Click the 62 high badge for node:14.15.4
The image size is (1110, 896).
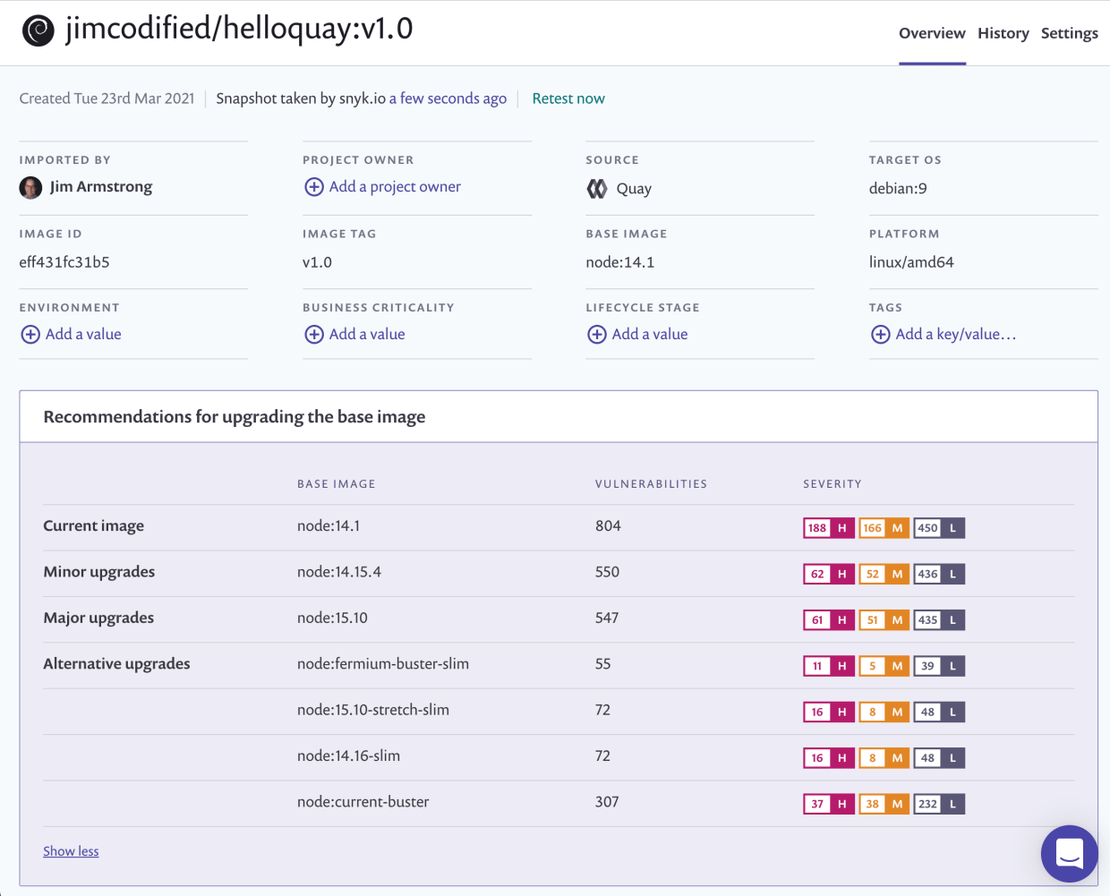(829, 574)
